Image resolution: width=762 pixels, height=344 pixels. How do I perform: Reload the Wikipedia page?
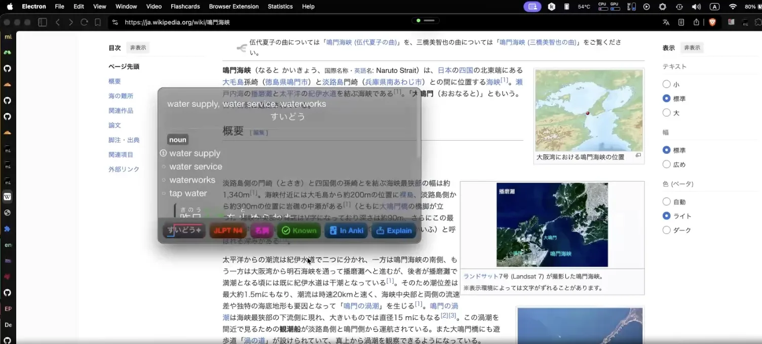[x=84, y=22]
